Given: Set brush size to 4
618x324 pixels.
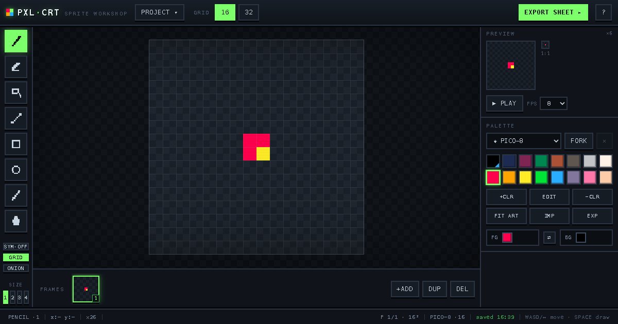Looking at the screenshot, I should 26,297.
